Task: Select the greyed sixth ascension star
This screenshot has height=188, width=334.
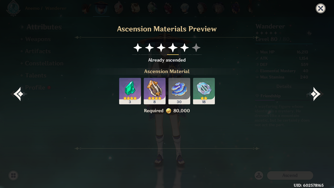Action: click(196, 48)
